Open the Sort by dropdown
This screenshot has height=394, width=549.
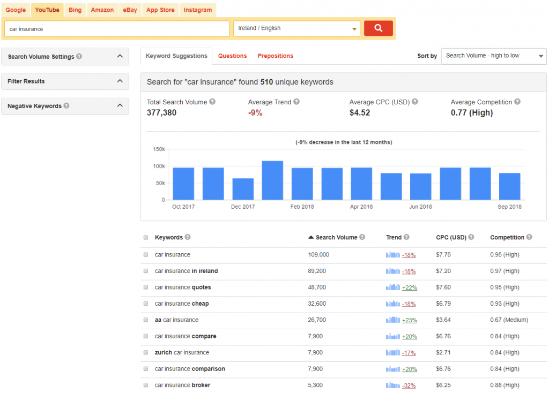click(x=493, y=56)
